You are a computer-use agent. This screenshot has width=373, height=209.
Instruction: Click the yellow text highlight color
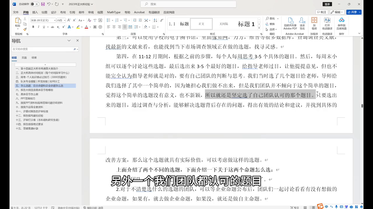pyautogui.click(x=78, y=27)
